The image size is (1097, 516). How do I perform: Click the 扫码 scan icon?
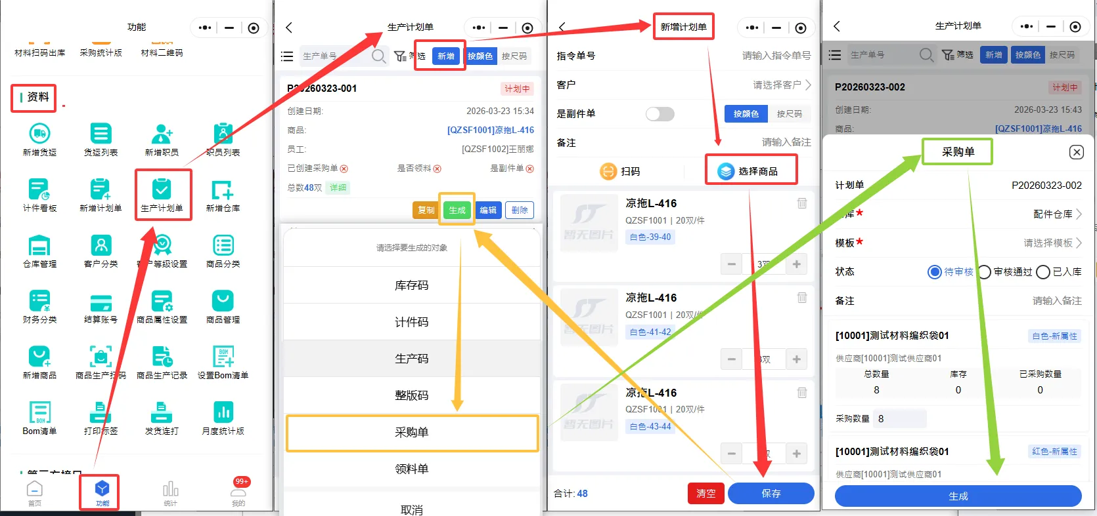[608, 171]
